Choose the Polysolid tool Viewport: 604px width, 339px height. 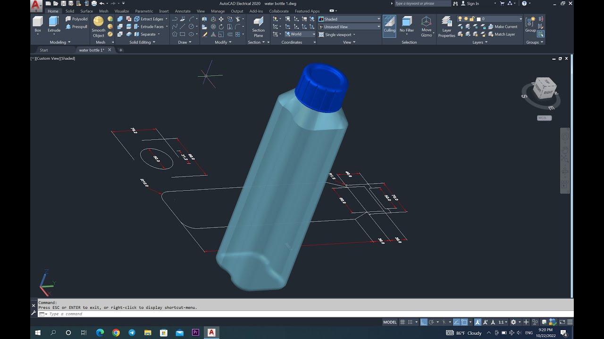[76, 19]
